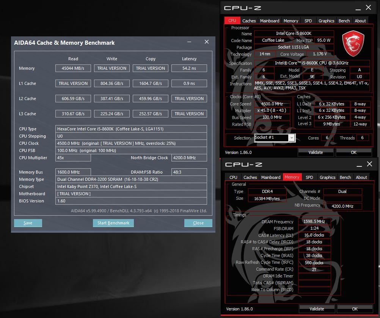
Task: Click tRFC 560 clocks value
Action: pyautogui.click(x=314, y=263)
